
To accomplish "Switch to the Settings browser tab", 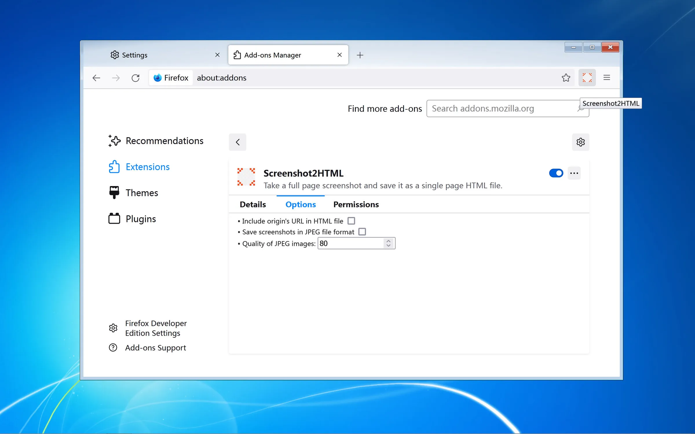I will (134, 55).
